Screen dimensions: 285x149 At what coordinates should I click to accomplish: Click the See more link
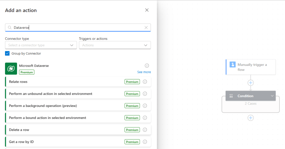[144, 72]
